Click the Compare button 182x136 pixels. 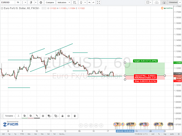coord(50,2)
